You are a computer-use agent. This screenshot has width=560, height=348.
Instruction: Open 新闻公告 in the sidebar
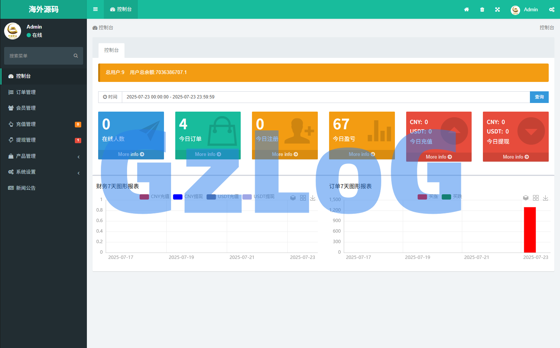pyautogui.click(x=44, y=188)
